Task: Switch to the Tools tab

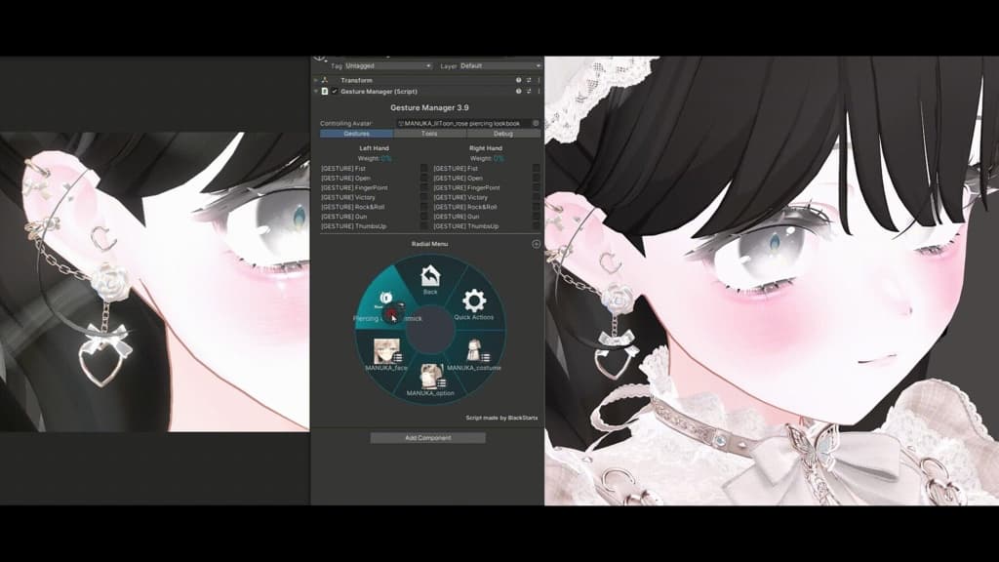Action: coord(429,134)
